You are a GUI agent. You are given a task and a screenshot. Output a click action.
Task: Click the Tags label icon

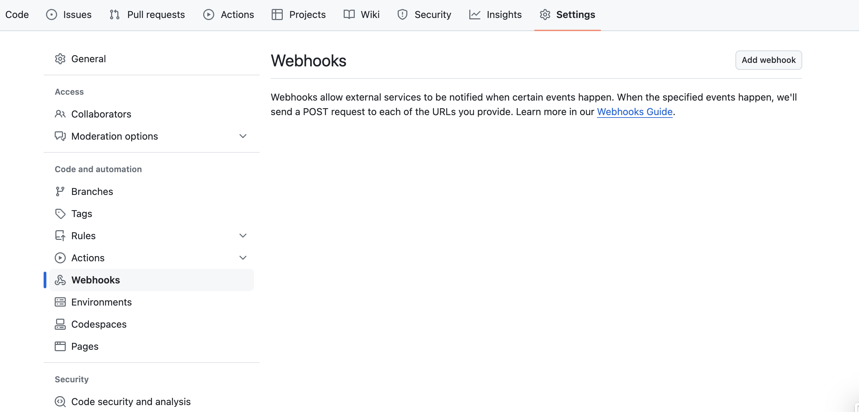pyautogui.click(x=60, y=214)
